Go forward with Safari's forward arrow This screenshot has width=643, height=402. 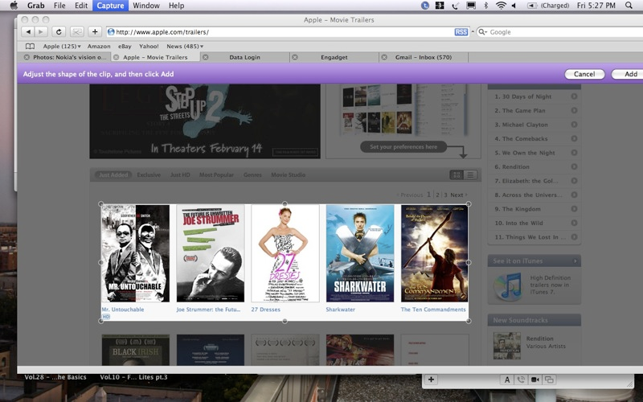point(41,31)
